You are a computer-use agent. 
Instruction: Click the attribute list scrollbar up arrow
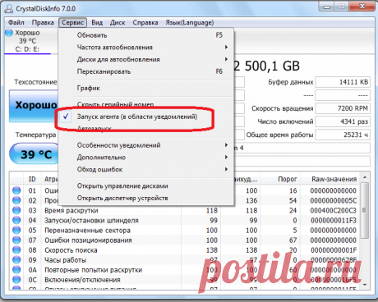(365, 177)
